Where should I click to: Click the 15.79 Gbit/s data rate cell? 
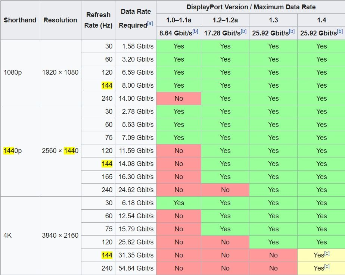(136, 229)
